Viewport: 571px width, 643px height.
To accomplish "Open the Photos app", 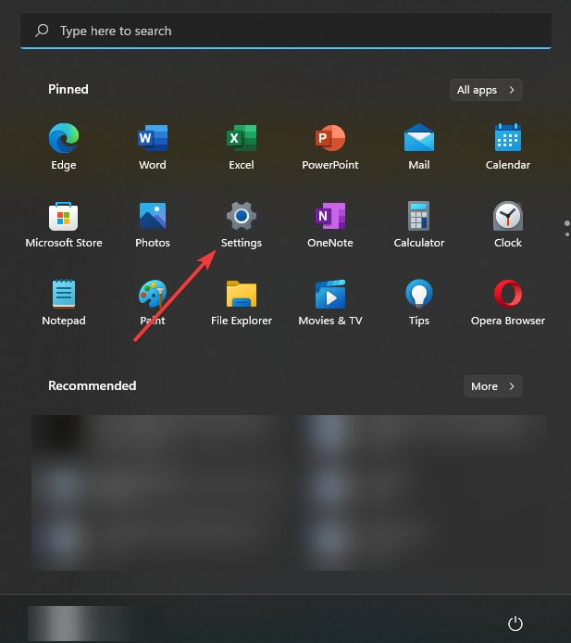I will click(153, 216).
